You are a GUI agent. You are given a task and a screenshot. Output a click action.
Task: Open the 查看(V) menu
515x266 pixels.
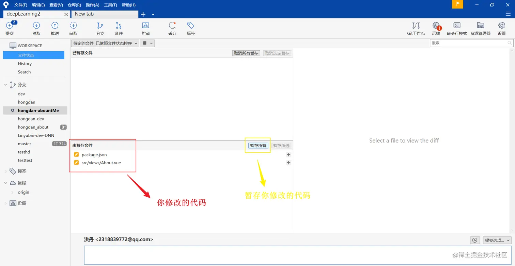coord(56,5)
